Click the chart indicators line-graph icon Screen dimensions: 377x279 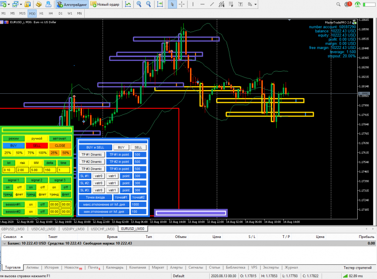[128, 4]
